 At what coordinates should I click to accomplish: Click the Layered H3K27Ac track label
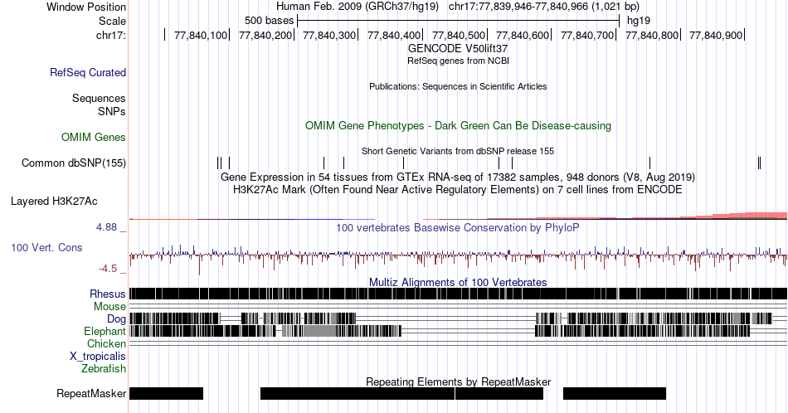(54, 201)
